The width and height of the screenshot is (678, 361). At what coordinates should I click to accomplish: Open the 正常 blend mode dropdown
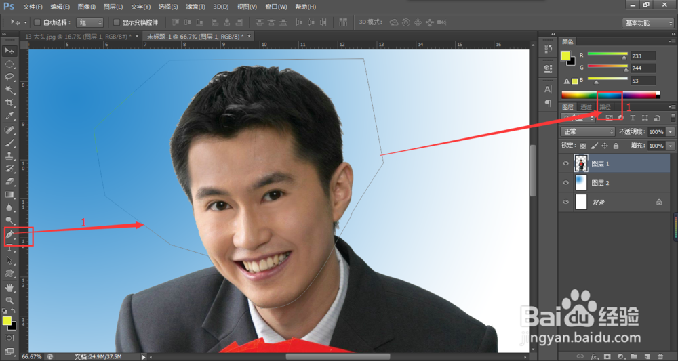point(588,131)
